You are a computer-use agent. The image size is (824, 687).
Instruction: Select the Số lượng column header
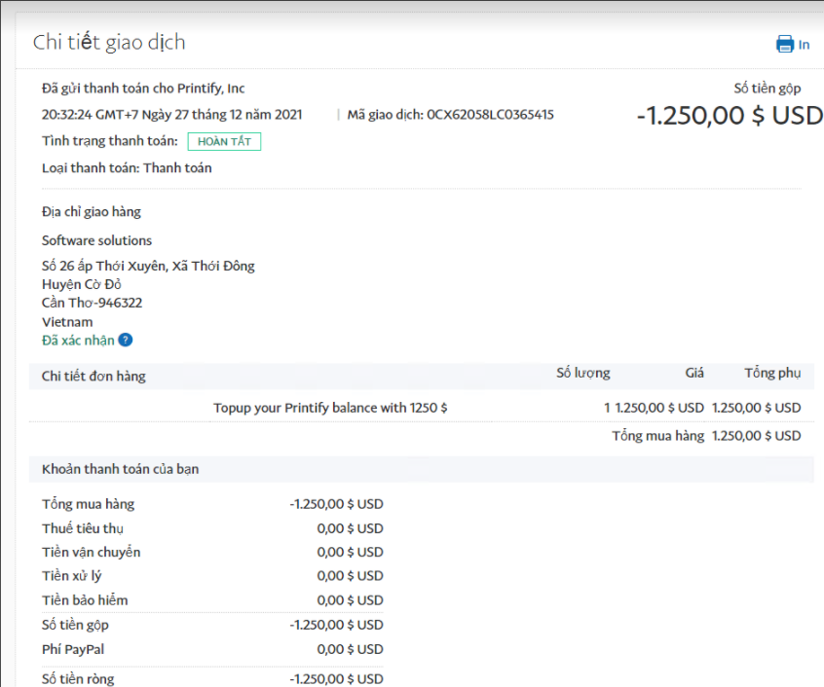pos(583,373)
